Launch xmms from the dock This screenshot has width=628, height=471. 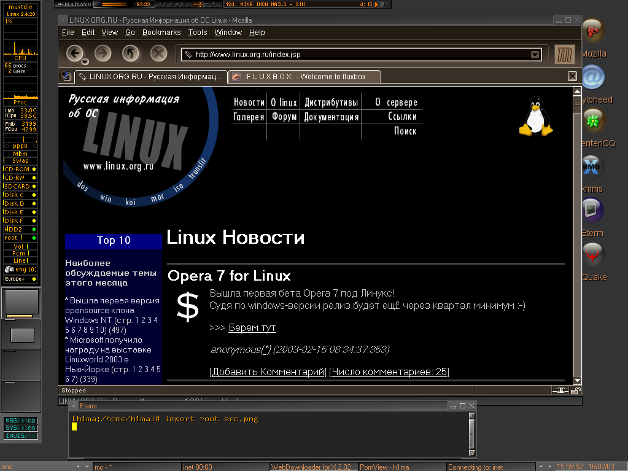tap(592, 166)
